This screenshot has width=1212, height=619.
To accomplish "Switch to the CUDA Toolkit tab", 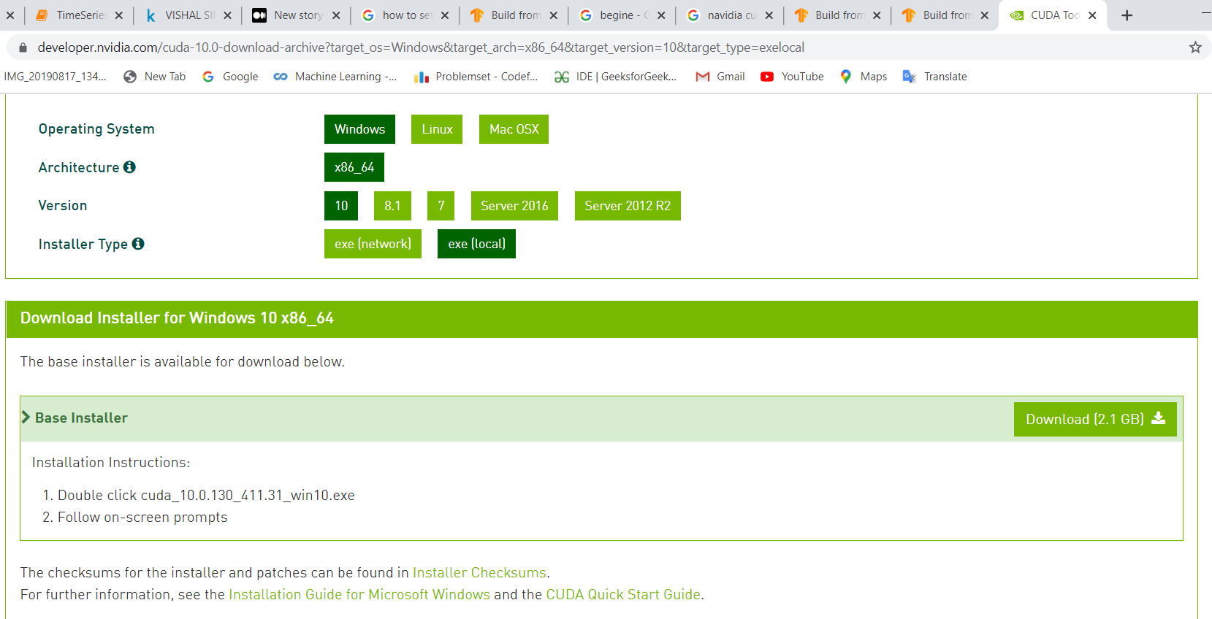I will tap(1054, 15).
